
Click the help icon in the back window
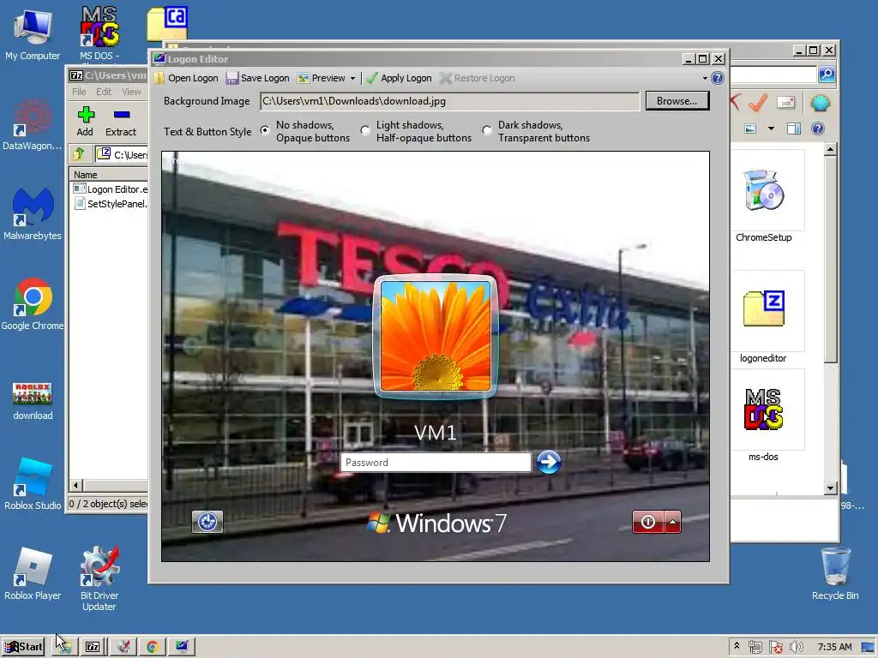(x=817, y=129)
